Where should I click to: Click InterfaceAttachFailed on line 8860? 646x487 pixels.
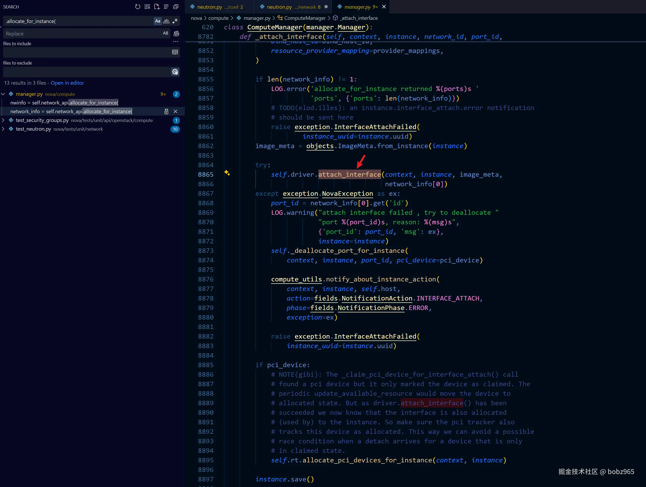(x=375, y=127)
